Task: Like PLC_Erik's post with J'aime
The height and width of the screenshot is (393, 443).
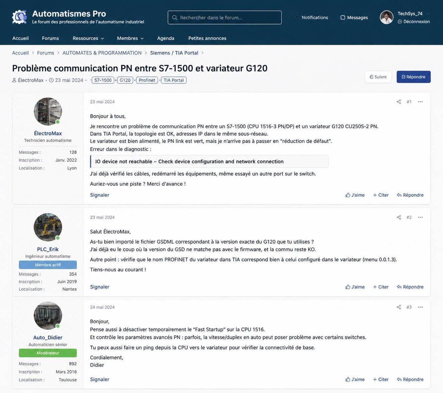Action: [355, 287]
